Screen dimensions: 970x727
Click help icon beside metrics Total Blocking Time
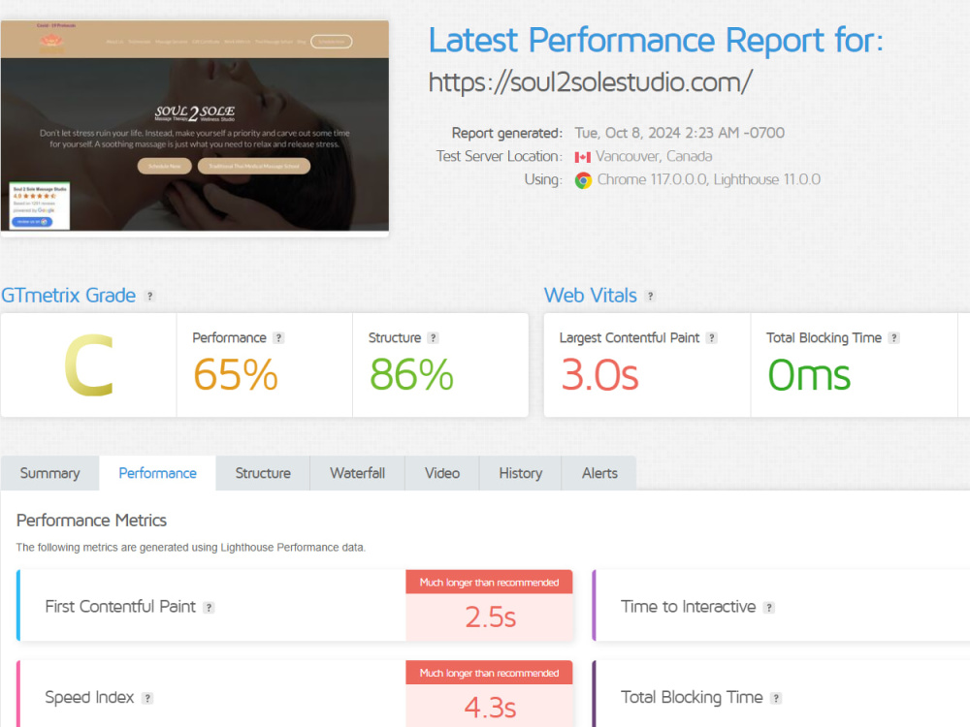[776, 699]
